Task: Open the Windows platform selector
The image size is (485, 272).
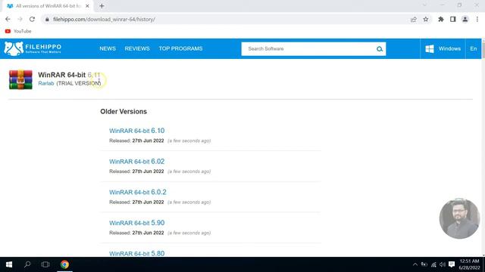Action: (443, 48)
